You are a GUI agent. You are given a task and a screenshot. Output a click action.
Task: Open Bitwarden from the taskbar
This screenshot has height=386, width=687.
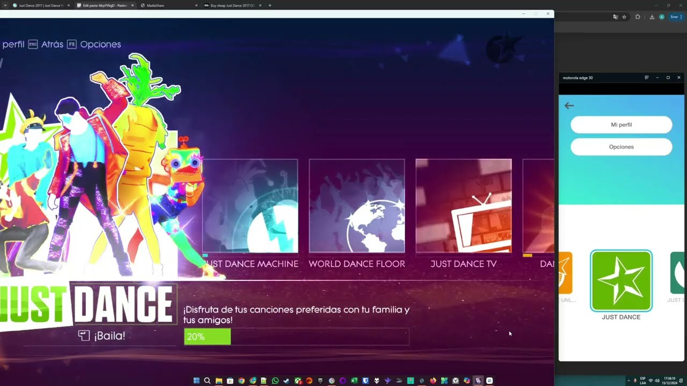[x=366, y=381]
